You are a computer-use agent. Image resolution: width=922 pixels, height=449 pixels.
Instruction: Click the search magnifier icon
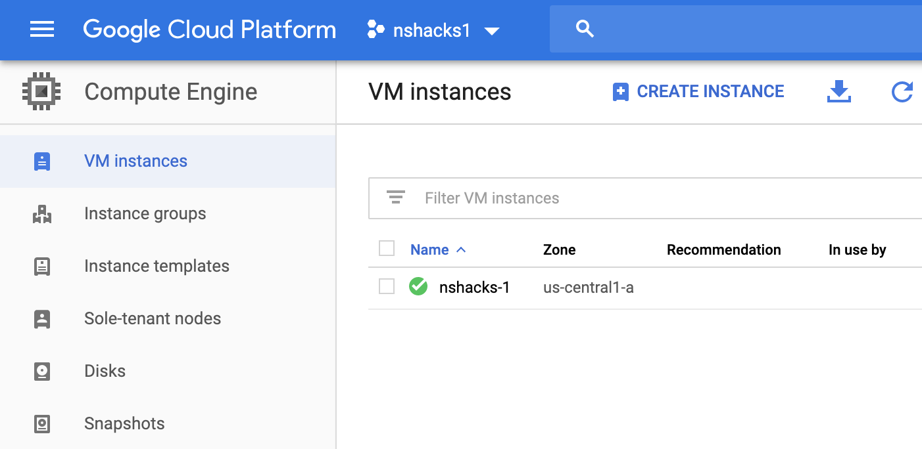tap(585, 29)
